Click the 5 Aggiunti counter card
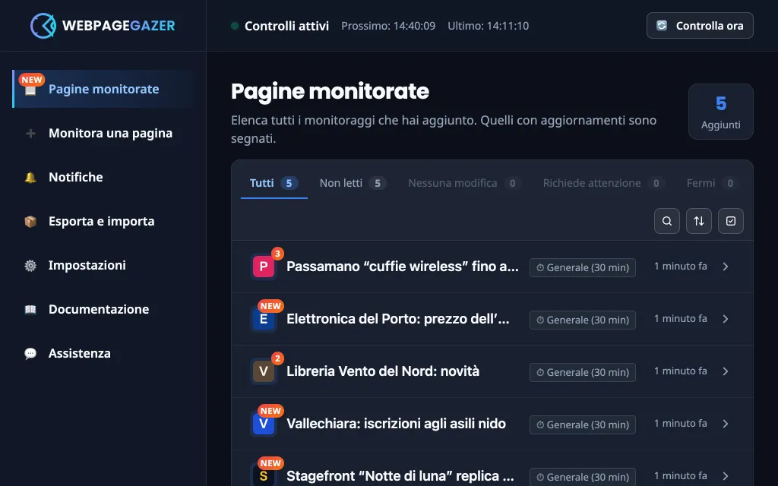The height and width of the screenshot is (486, 778). click(x=720, y=112)
